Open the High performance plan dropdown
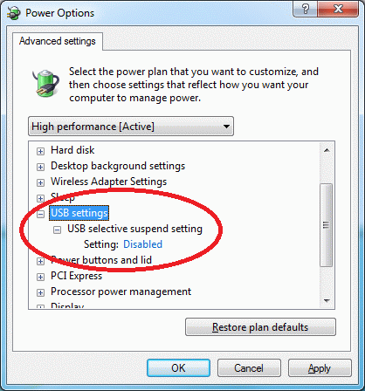Screen dimensions: 365x391 click(131, 127)
